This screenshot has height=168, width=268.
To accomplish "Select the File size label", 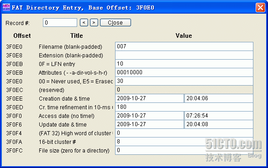I will (74, 151).
